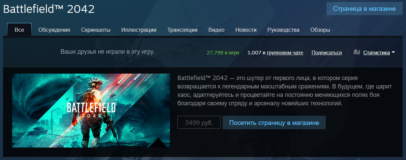Screen dimensions: 406x160
Task: Click the Страница в магазине button
Action: click(365, 9)
